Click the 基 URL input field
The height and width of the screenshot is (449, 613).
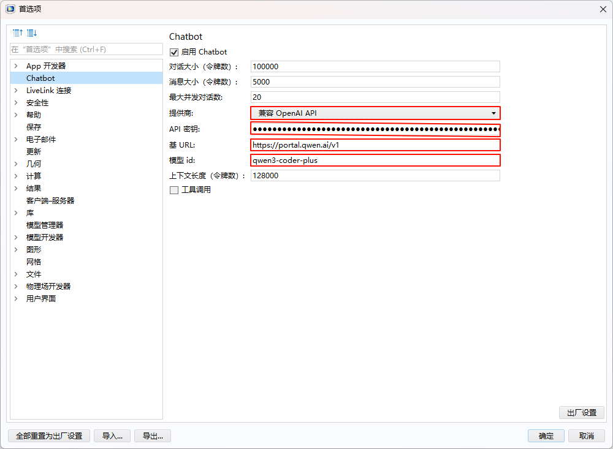(x=375, y=145)
